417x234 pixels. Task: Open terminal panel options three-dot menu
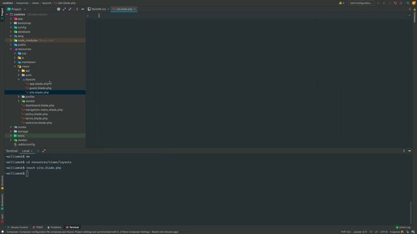tap(404, 151)
